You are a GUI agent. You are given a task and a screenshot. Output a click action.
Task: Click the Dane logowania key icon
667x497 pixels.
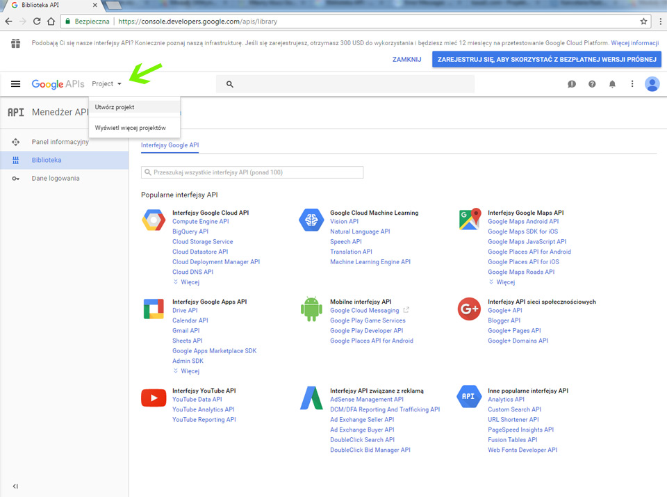point(16,178)
